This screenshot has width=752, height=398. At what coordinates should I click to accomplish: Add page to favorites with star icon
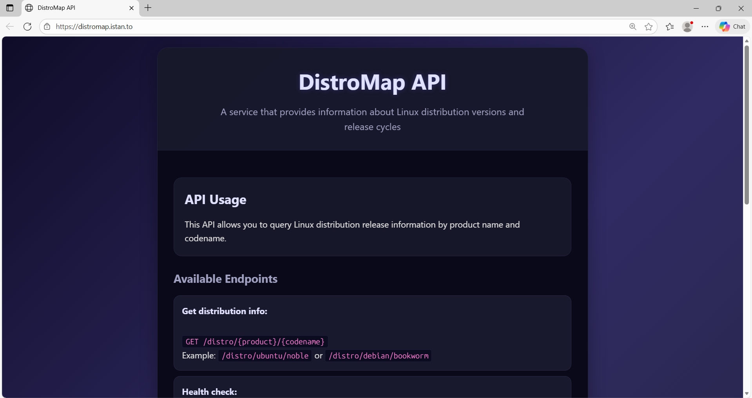649,27
